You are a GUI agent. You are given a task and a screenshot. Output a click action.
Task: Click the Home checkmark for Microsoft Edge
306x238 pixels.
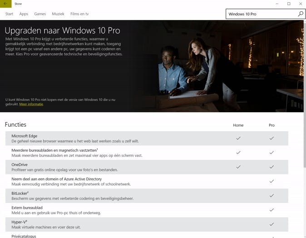click(x=238, y=138)
